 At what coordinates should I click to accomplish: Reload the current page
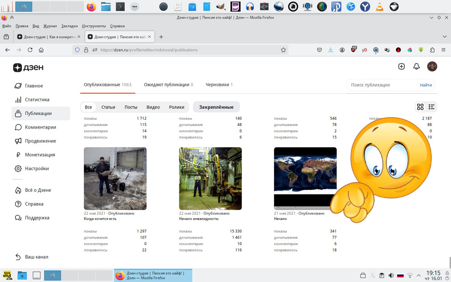point(30,50)
